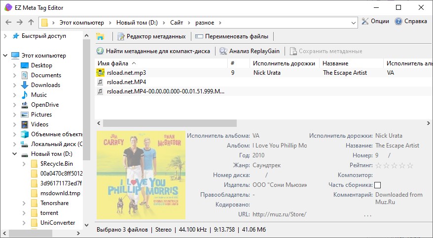Click the album cover artwork
Image resolution: width=433 pixels, height=238 pixels.
[141, 175]
